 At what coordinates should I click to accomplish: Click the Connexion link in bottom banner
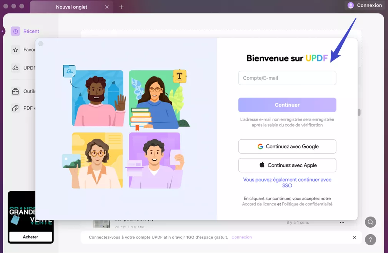click(x=241, y=237)
